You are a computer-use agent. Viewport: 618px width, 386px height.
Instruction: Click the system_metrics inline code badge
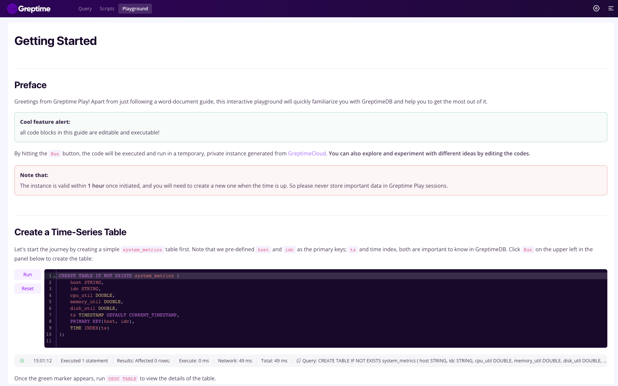pos(142,249)
